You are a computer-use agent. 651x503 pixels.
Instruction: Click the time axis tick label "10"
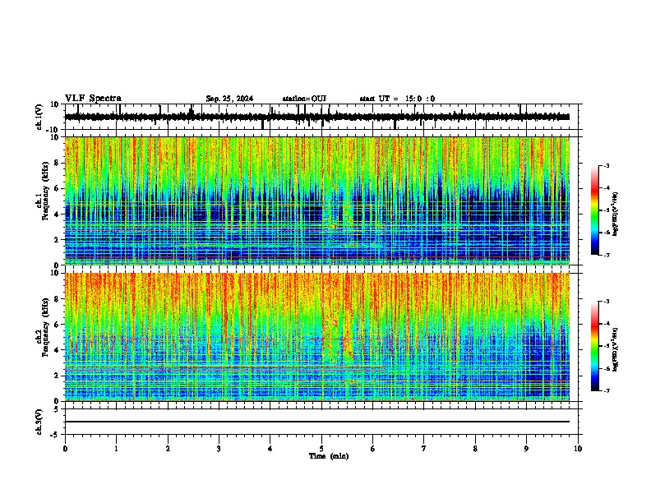(x=578, y=449)
